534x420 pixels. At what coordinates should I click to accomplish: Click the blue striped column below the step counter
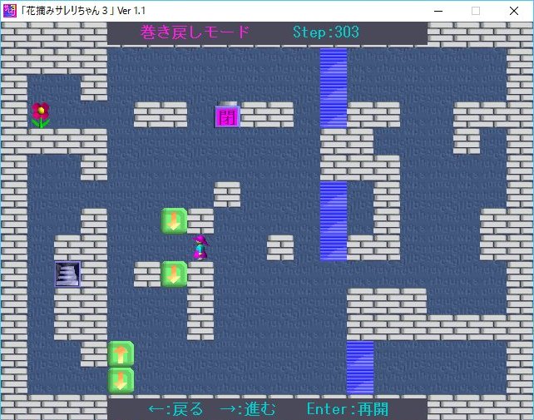(x=334, y=87)
